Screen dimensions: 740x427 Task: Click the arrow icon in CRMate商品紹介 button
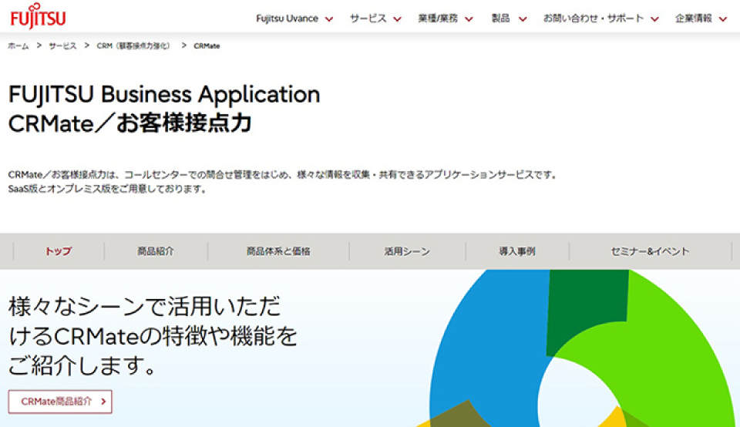pos(103,402)
